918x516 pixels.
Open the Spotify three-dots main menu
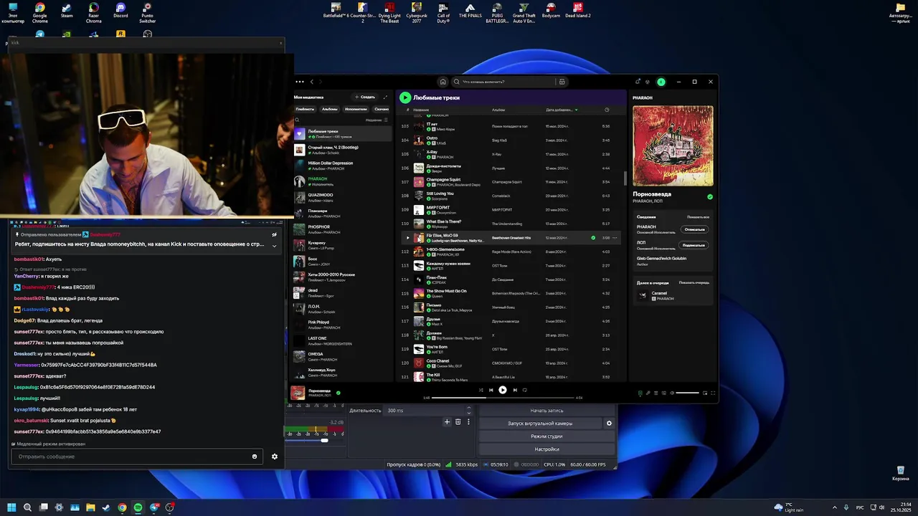coord(300,82)
